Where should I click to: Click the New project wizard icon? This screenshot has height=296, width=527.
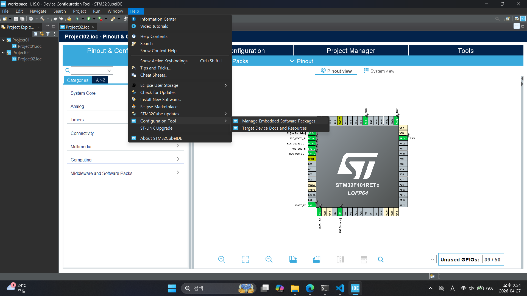coord(5,19)
